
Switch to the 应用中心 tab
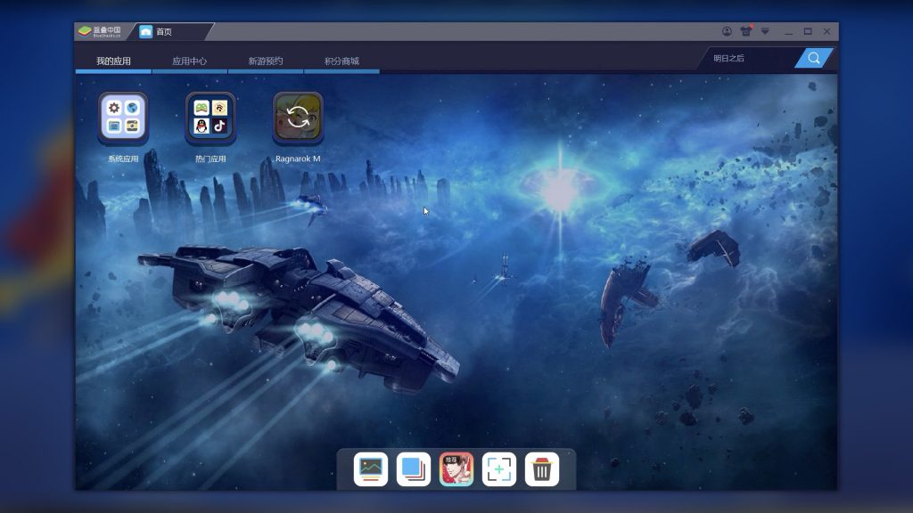189,61
